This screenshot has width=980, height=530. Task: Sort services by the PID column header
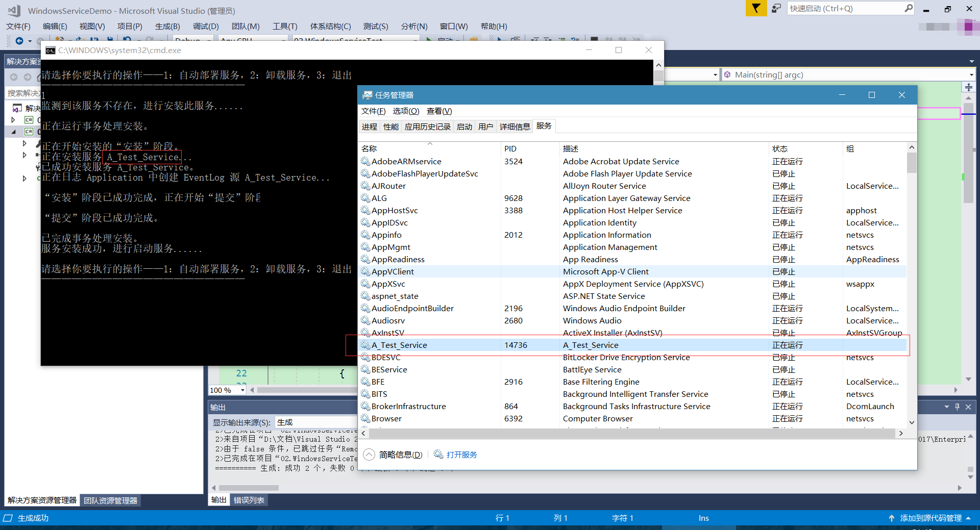coord(530,148)
